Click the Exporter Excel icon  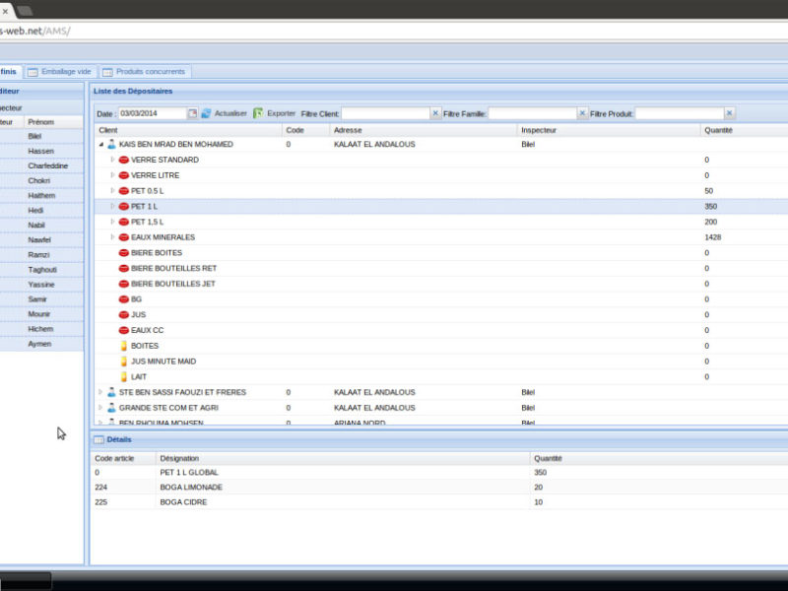point(258,113)
